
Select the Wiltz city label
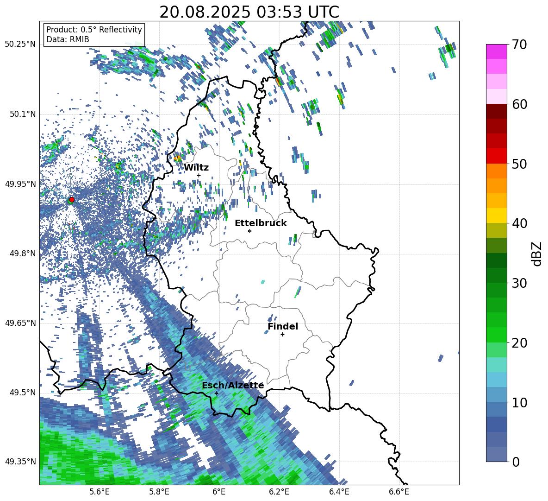point(196,167)
